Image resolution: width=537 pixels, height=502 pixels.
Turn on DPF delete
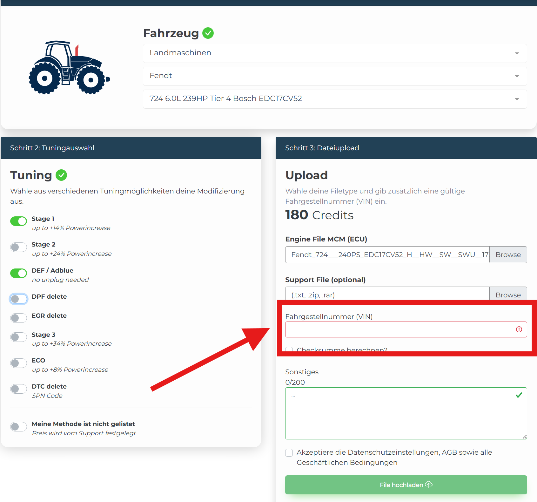point(18,299)
